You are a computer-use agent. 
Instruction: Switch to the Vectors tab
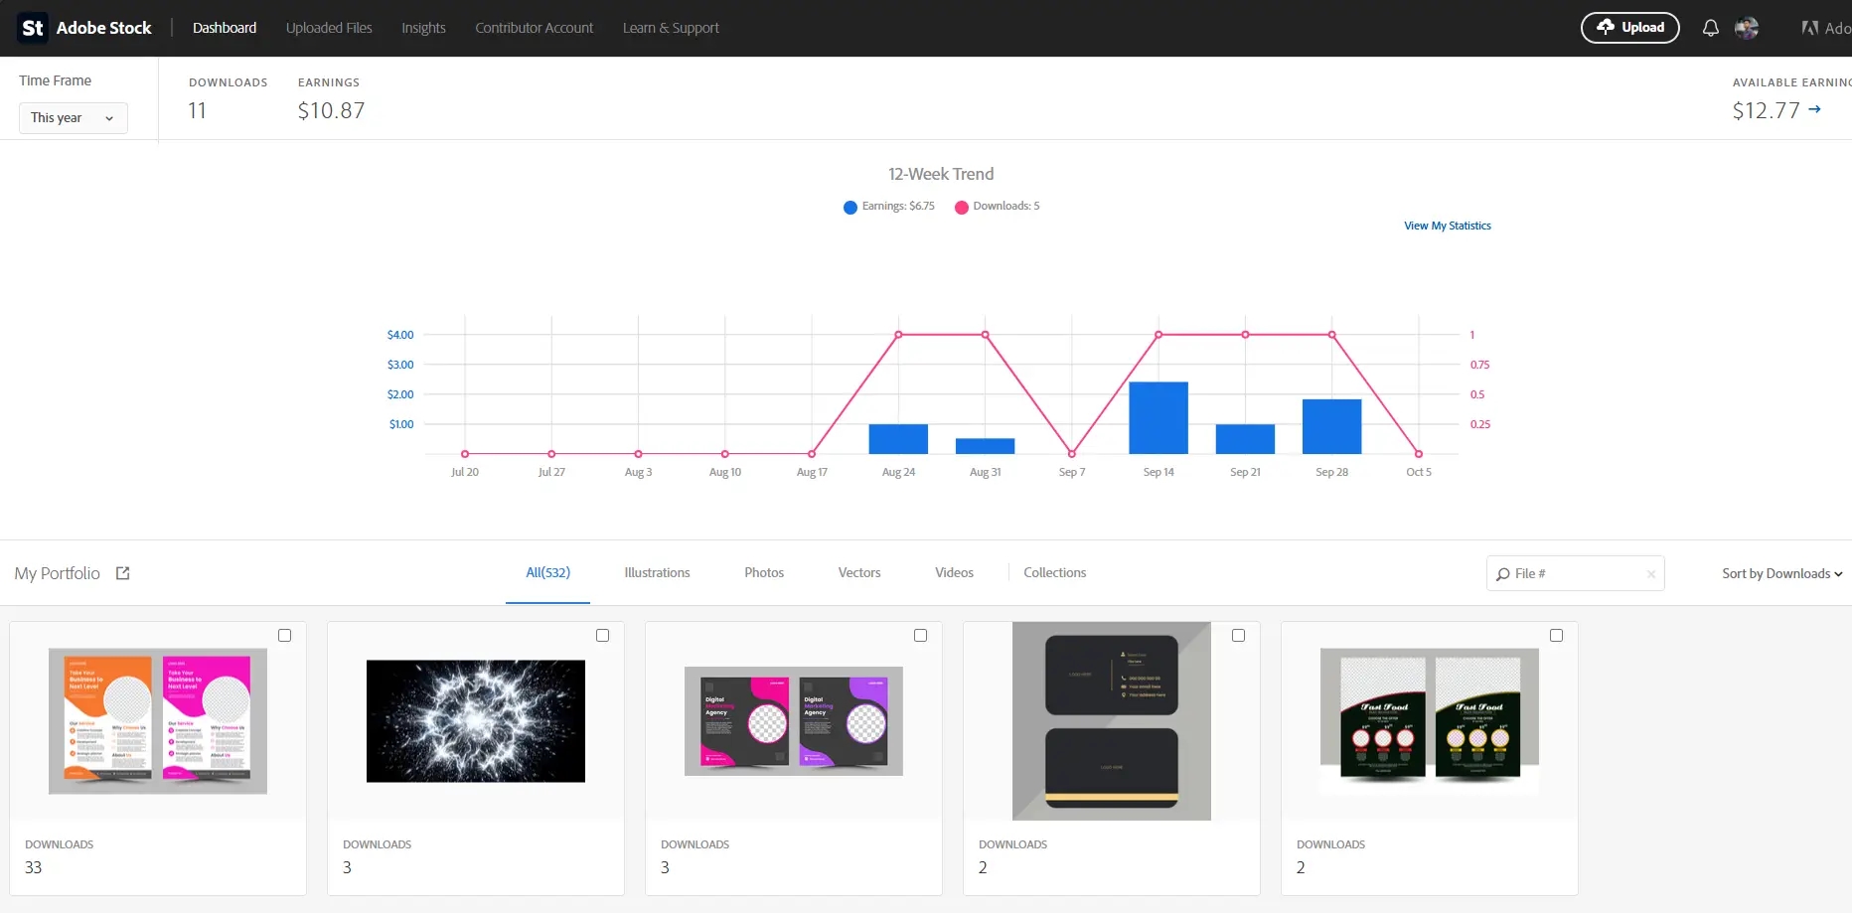pos(859,573)
